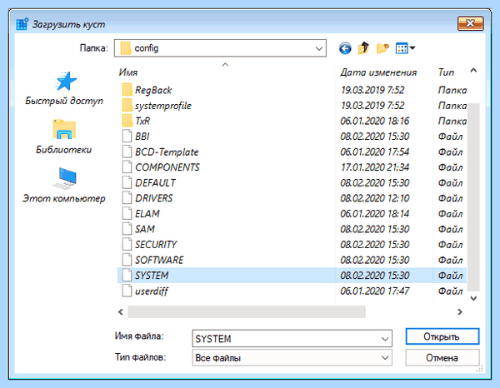Click the horizontal scrollbar thumb

(x=247, y=312)
